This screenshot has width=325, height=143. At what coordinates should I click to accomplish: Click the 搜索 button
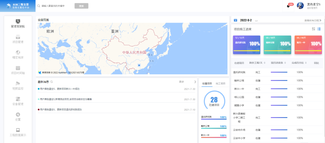tap(82, 6)
